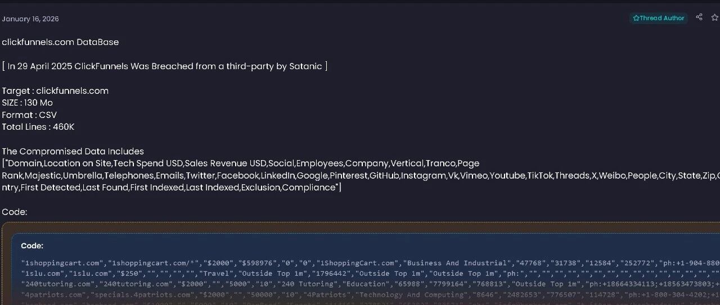
Task: Select the "clickfunnels.com DataBase" title line
Action: coord(60,42)
